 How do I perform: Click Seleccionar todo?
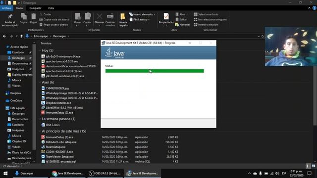(x=206, y=14)
